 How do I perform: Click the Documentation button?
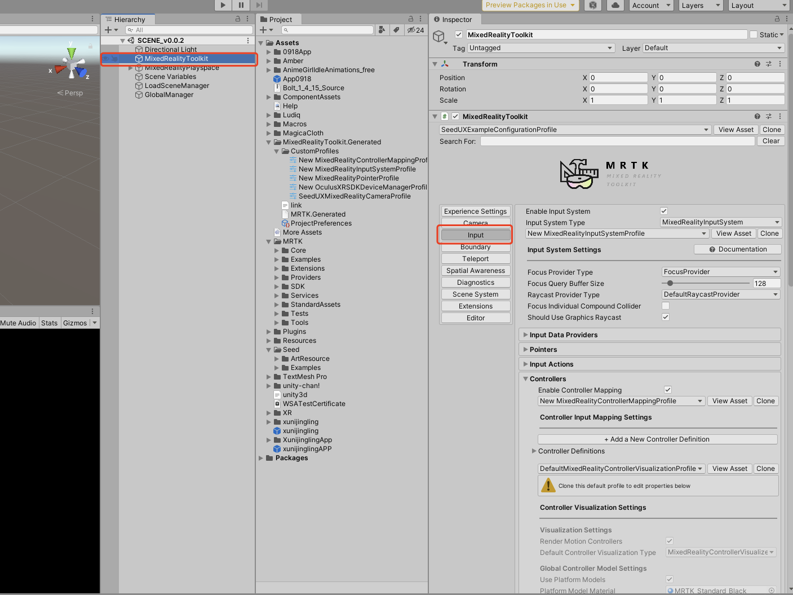coord(737,249)
